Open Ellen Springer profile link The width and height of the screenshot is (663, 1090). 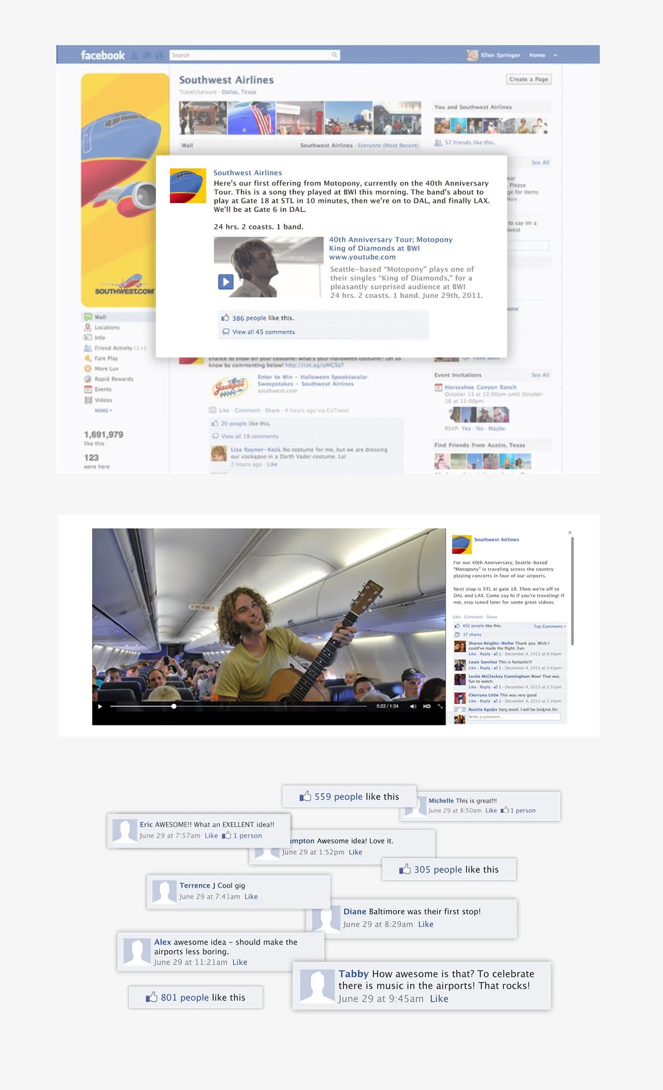pyautogui.click(x=500, y=55)
